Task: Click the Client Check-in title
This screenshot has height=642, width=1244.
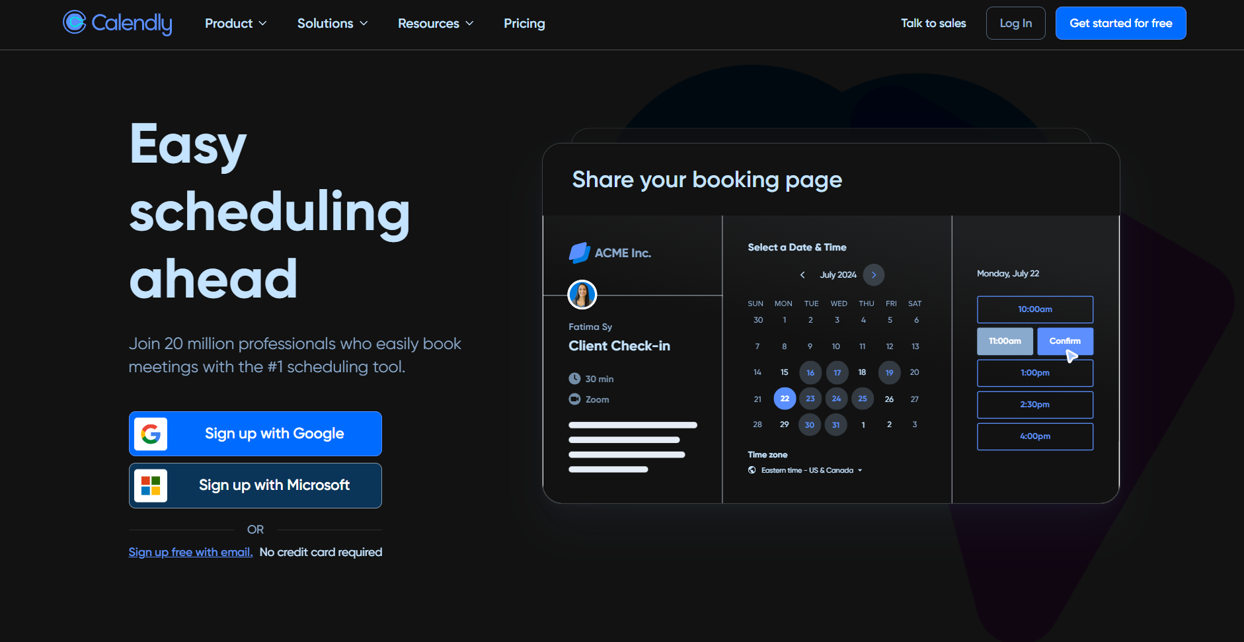Action: (619, 346)
